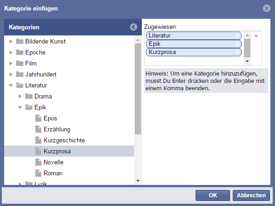This screenshot has width=275, height=206.
Task: Click the Epos document icon
Action: click(x=38, y=118)
